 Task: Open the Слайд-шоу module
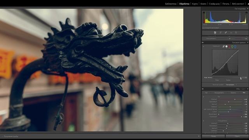pos(214,4)
